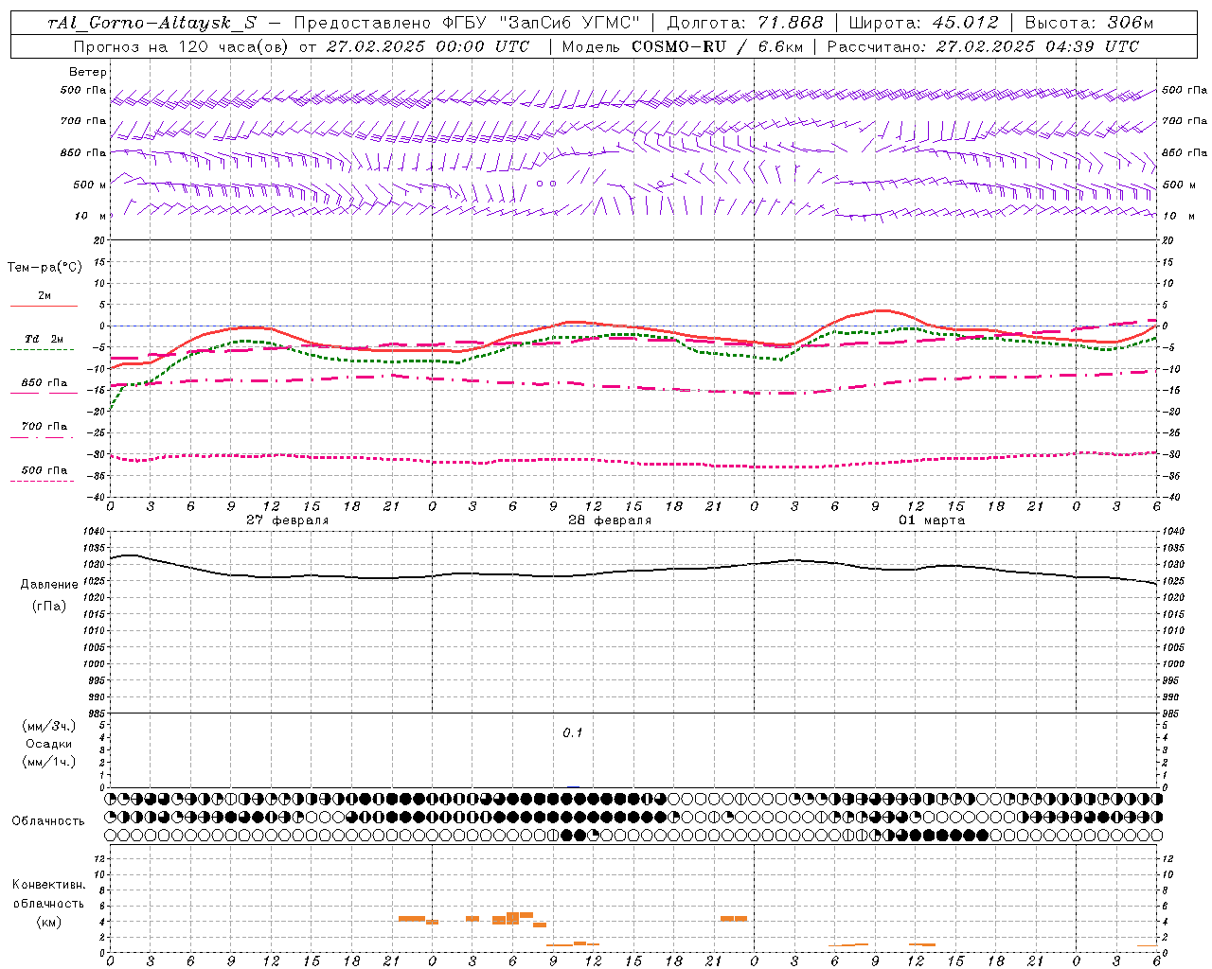Viewport: 1212px width, 969px height.
Task: Click dash-dot legend line under 700 гПа
Action: (42, 437)
